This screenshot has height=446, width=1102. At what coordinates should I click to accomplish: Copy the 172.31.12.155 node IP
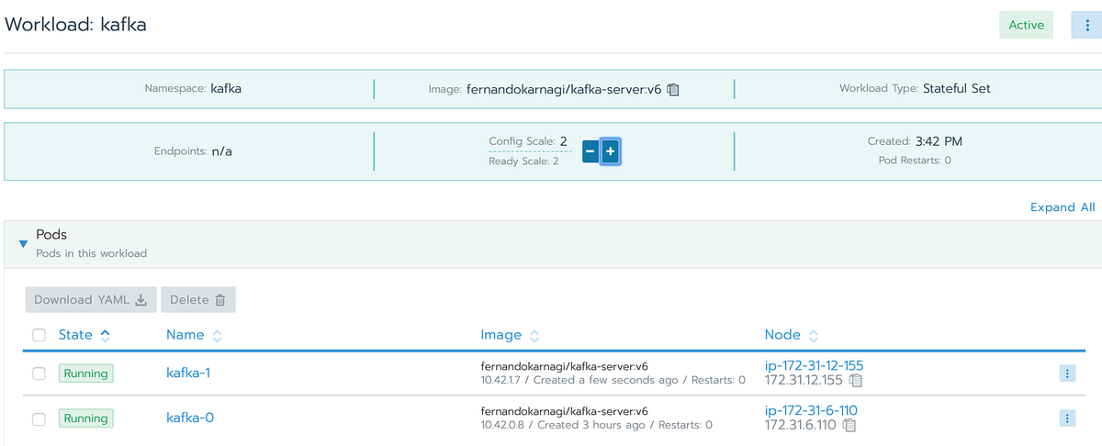pos(856,380)
